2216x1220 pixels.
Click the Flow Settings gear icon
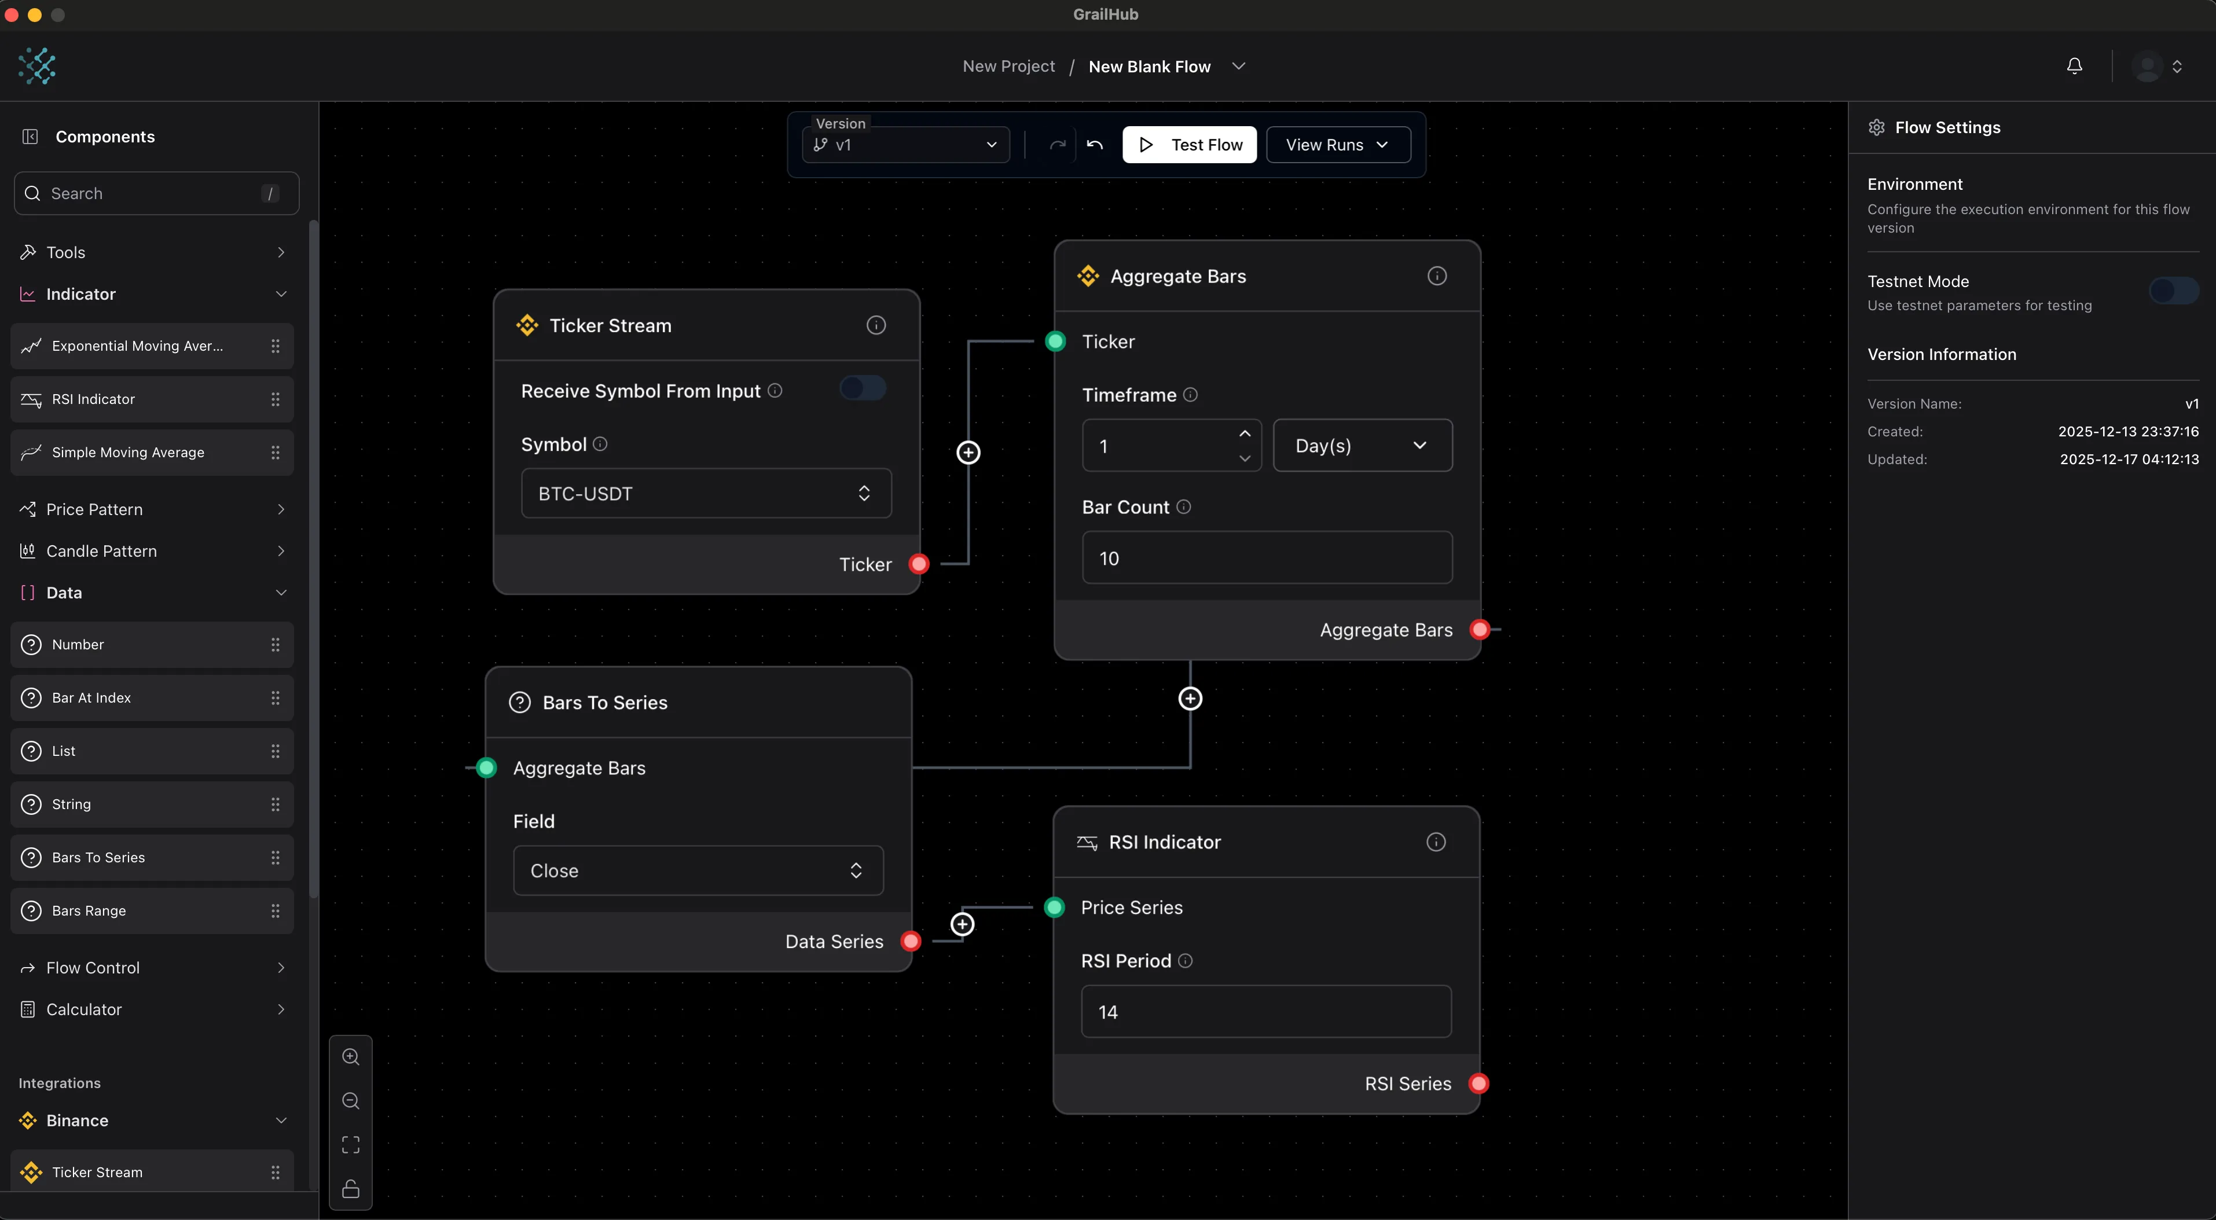click(x=1877, y=126)
